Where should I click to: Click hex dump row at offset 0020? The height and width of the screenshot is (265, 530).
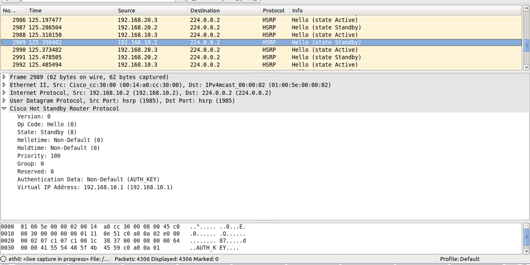point(123,241)
